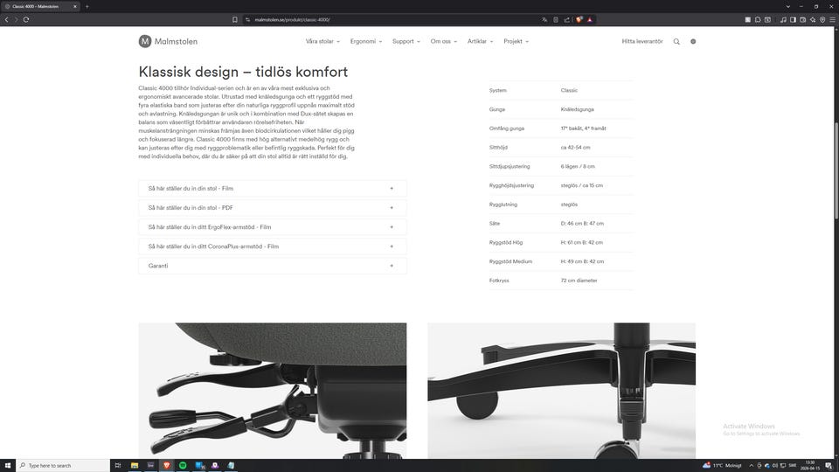The image size is (839, 472).
Task: Open the notification center icon
Action: pos(829,466)
